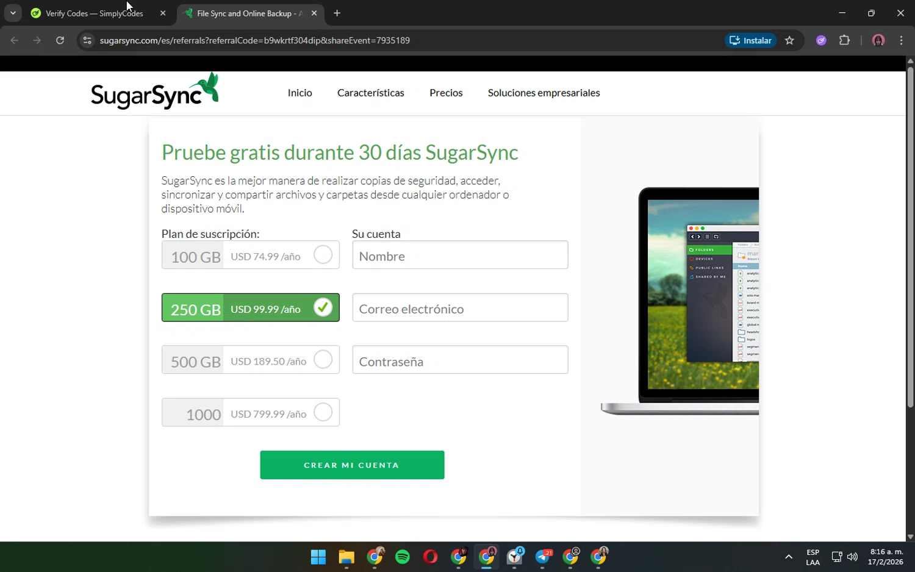
Task: Open Windows Start menu
Action: pos(318,557)
